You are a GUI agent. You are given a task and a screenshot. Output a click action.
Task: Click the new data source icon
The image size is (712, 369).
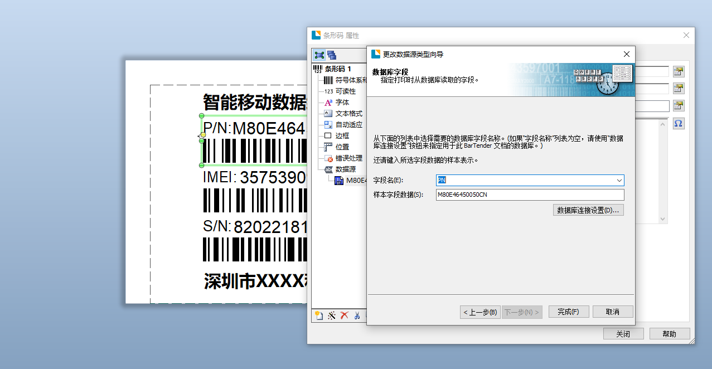[319, 315]
